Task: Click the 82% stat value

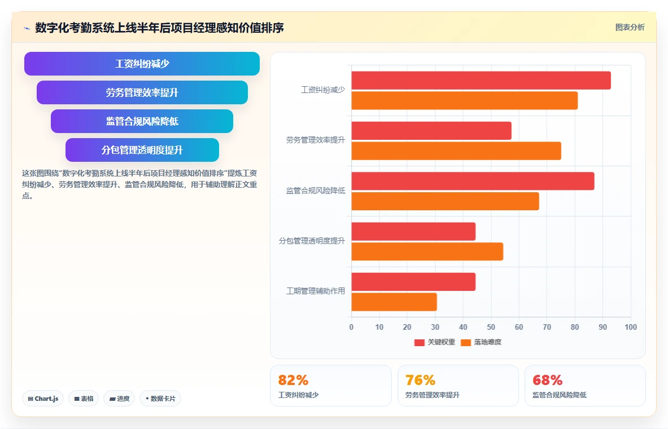Action: tap(293, 380)
